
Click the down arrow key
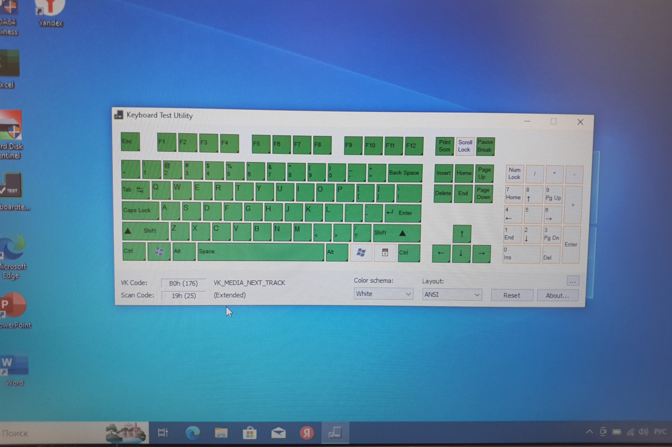pyautogui.click(x=461, y=253)
